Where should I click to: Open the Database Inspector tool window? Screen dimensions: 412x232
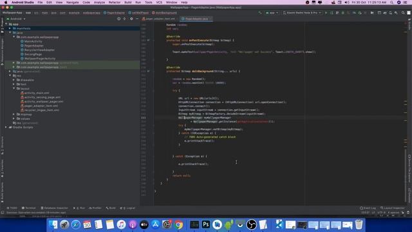[55, 208]
